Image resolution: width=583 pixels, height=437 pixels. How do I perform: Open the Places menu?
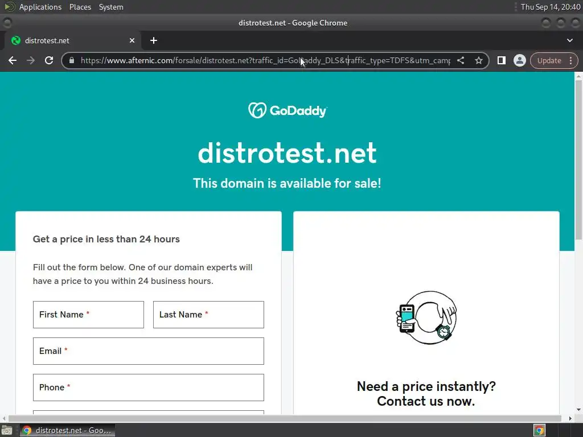pyautogui.click(x=80, y=7)
